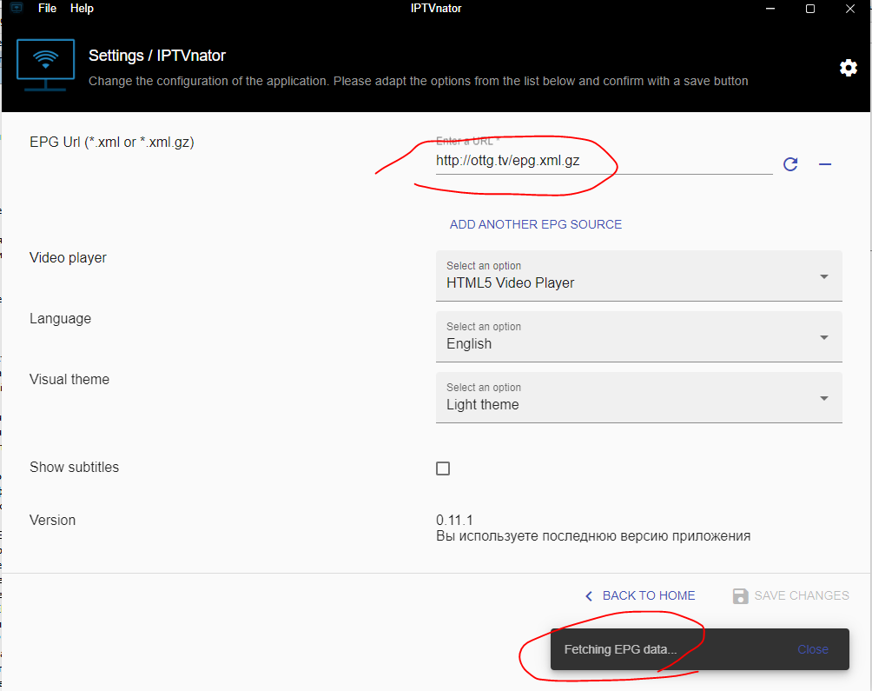Go Back to Home
The height and width of the screenshot is (691, 872).
pyautogui.click(x=640, y=596)
